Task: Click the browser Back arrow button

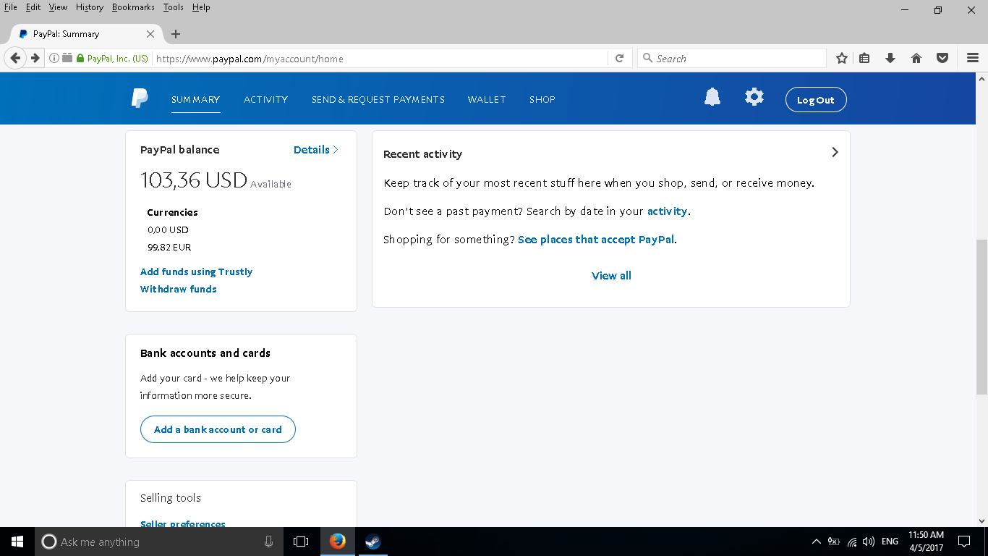Action: [15, 59]
